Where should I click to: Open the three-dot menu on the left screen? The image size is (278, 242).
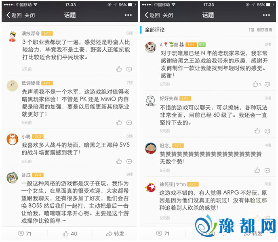128,15
